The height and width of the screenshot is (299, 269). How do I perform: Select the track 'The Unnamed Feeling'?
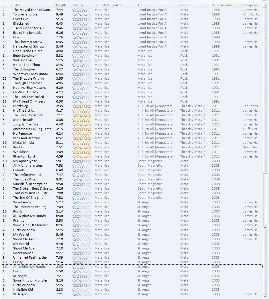click(30, 207)
